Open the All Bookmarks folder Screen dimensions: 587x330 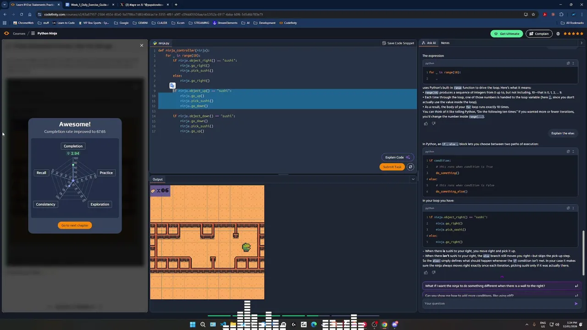point(572,23)
